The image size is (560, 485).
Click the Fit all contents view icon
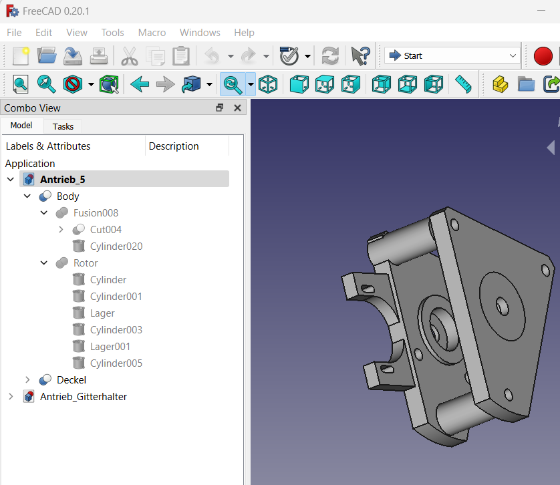(20, 84)
